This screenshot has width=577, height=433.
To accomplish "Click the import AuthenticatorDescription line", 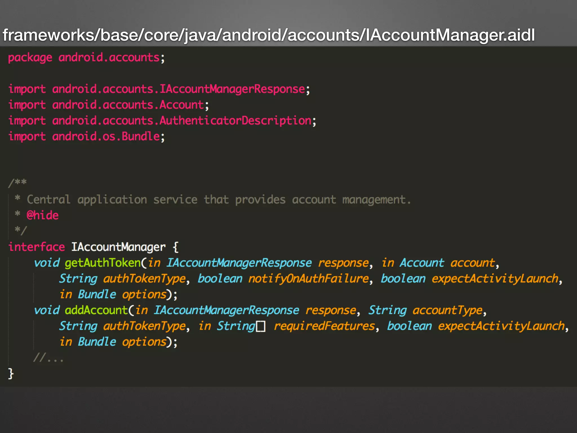I will (162, 121).
